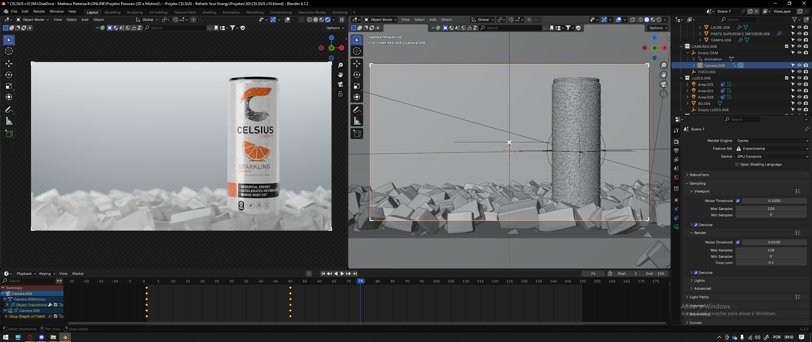812x342 pixels.
Task: Pin the Scene 7 properties panel
Action: (806, 129)
